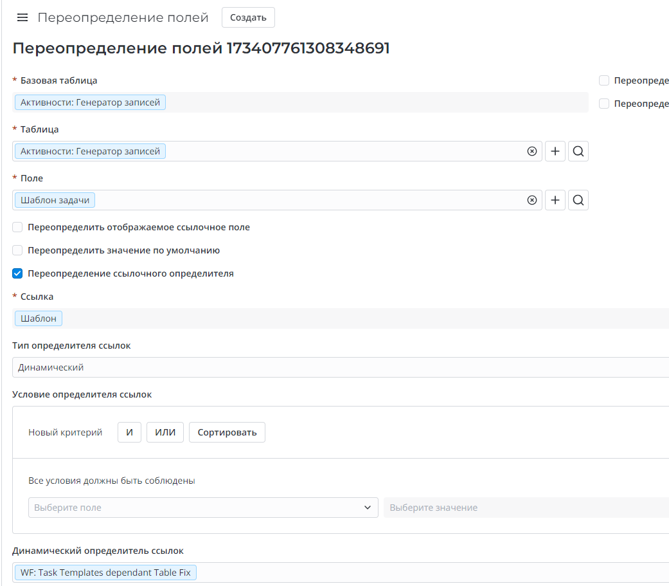Click plus icon next to Таблица field
This screenshot has height=586, width=669.
point(555,151)
